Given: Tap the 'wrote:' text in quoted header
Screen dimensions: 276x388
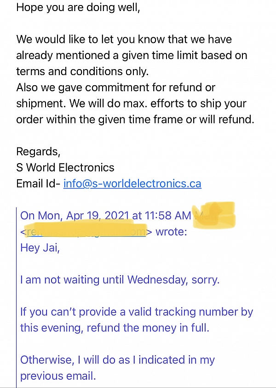Looking at the screenshot, I should tap(171, 232).
